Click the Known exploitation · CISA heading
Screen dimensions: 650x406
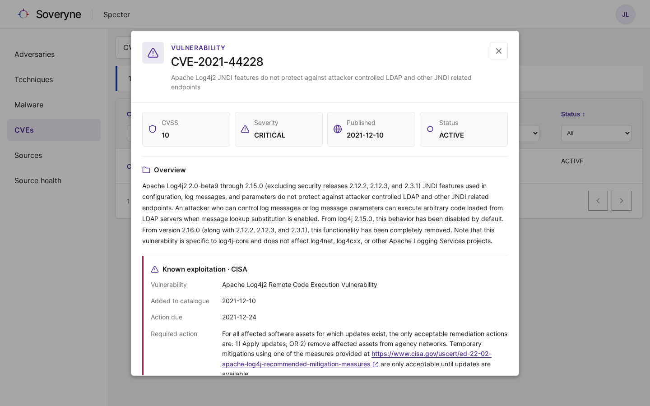point(205,269)
